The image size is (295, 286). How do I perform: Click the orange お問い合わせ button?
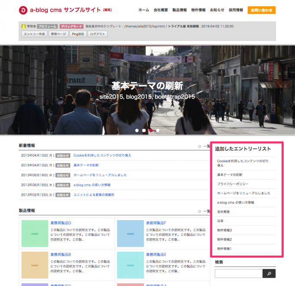262,10
